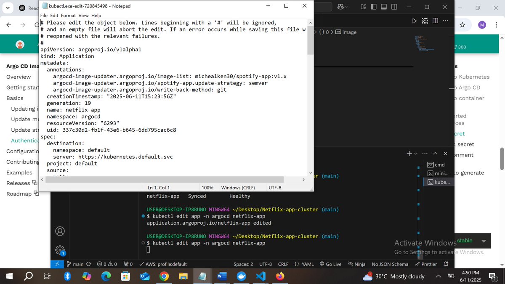This screenshot has height=284, width=505.
Task: Maximize terminal panel with the up chevron
Action: coord(435,154)
